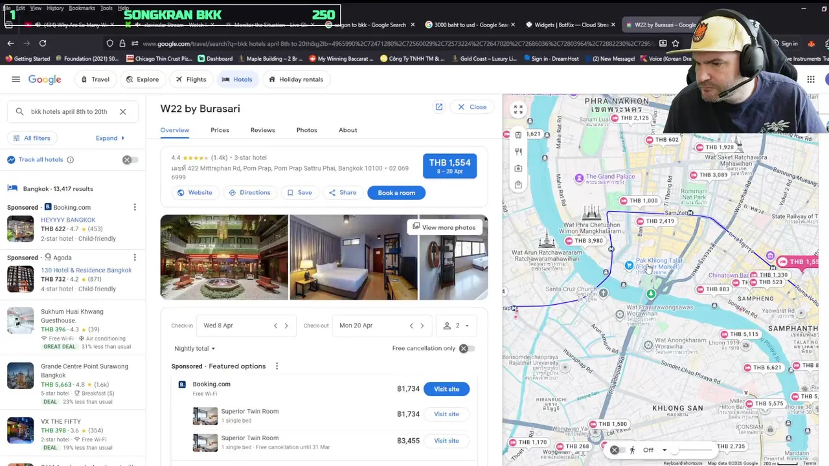
Task: Clear the hotel search box with X
Action: point(122,111)
